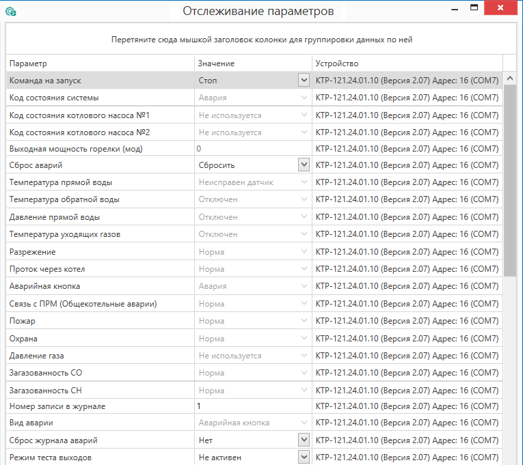Select the Температура прямой воды parameter row
523x465 pixels.
click(100, 182)
